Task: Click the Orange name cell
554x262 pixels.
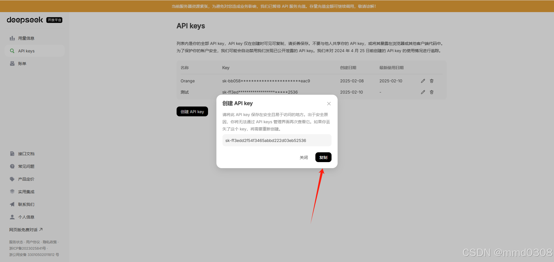Action: pyautogui.click(x=188, y=81)
